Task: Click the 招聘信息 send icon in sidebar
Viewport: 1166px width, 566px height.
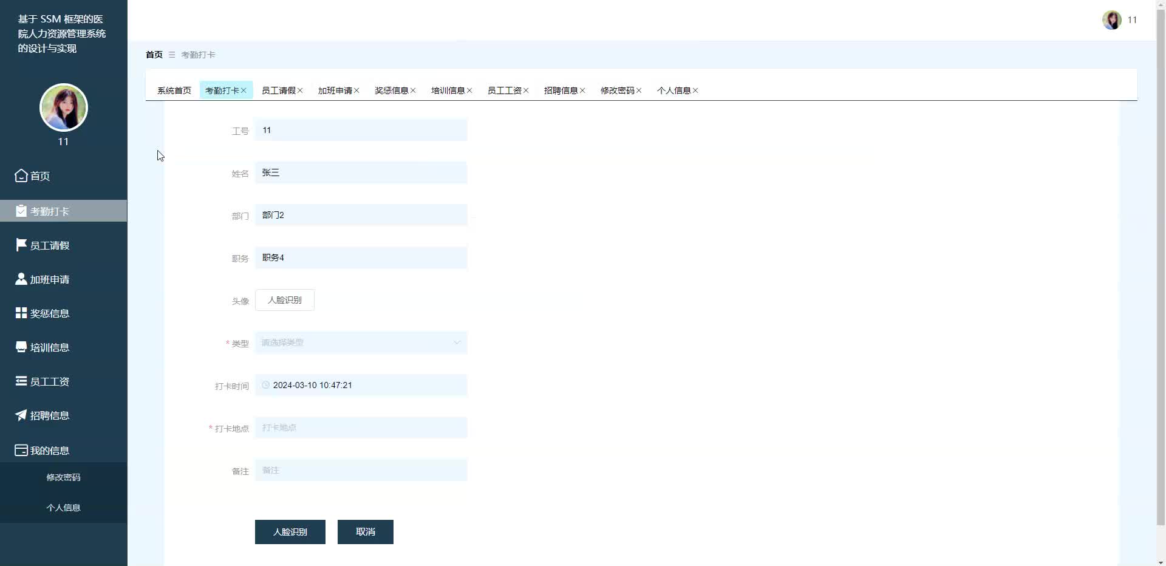Action: click(20, 415)
